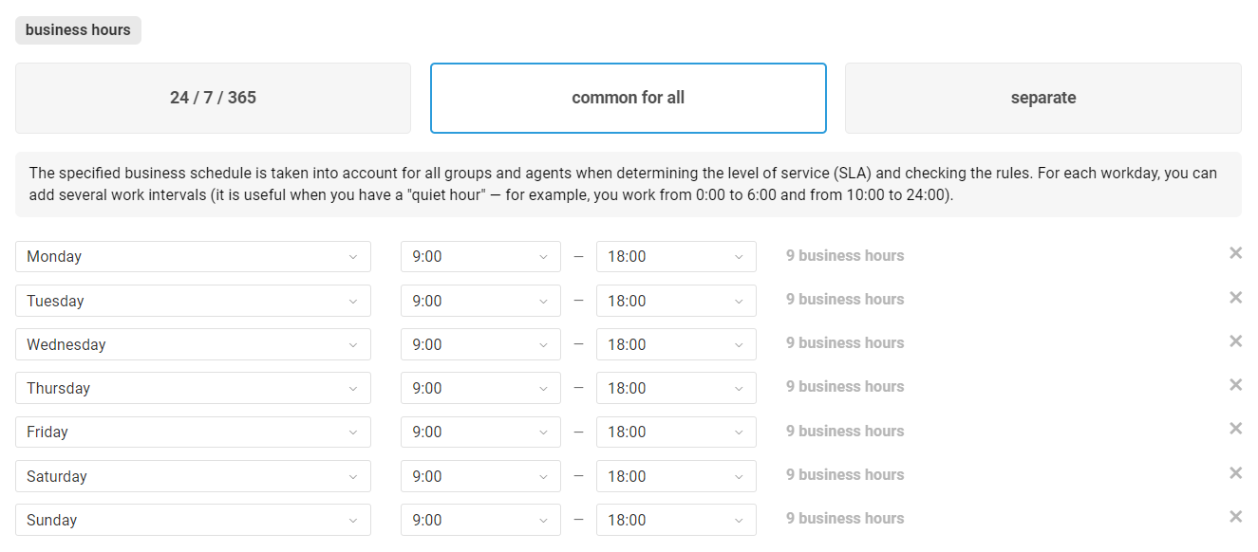
Task: Open the Friday start time 9:00 dropdown
Action: tap(480, 432)
